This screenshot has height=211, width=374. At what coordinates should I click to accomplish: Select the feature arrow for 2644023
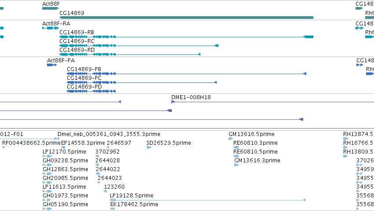coord(99,182)
